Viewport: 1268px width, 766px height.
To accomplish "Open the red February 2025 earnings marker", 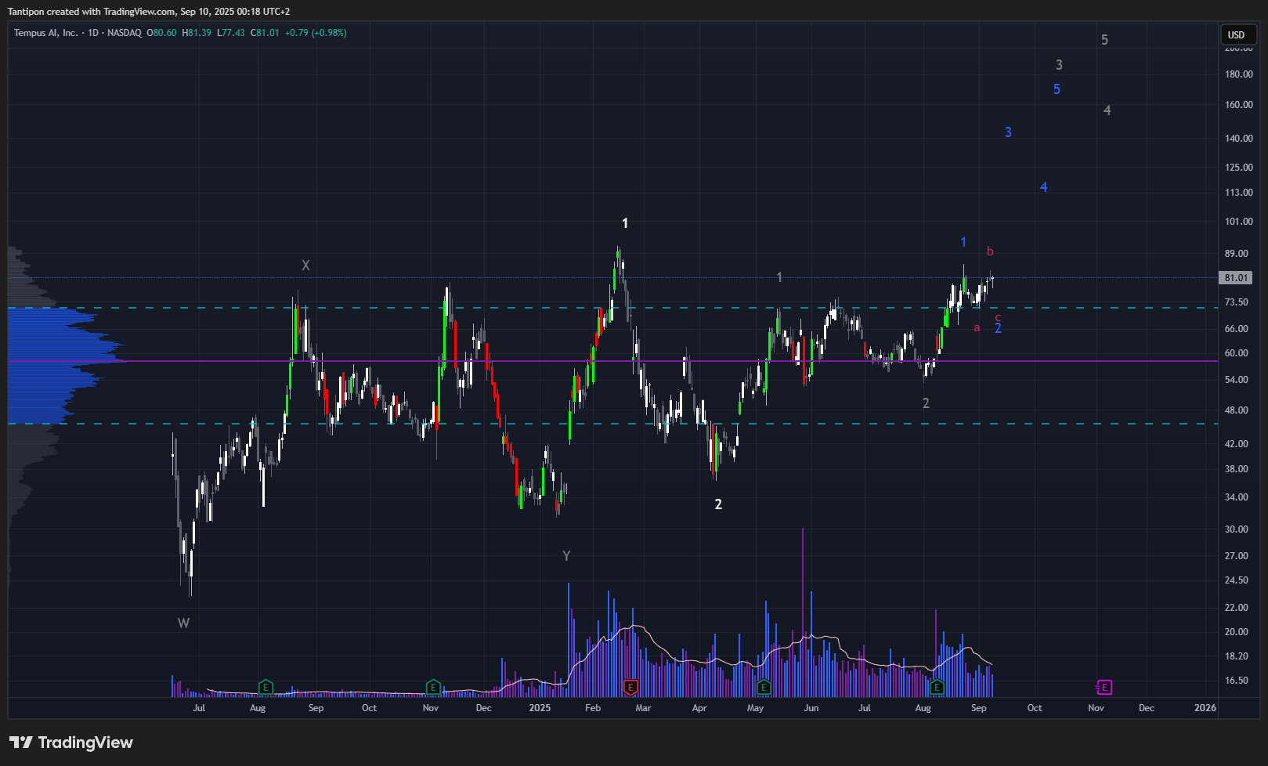I will (x=630, y=688).
